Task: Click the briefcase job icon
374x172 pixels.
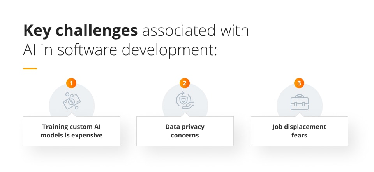Action: (299, 103)
